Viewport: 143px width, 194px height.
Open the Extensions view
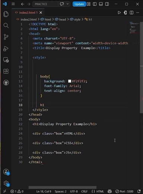click(x=6, y=71)
